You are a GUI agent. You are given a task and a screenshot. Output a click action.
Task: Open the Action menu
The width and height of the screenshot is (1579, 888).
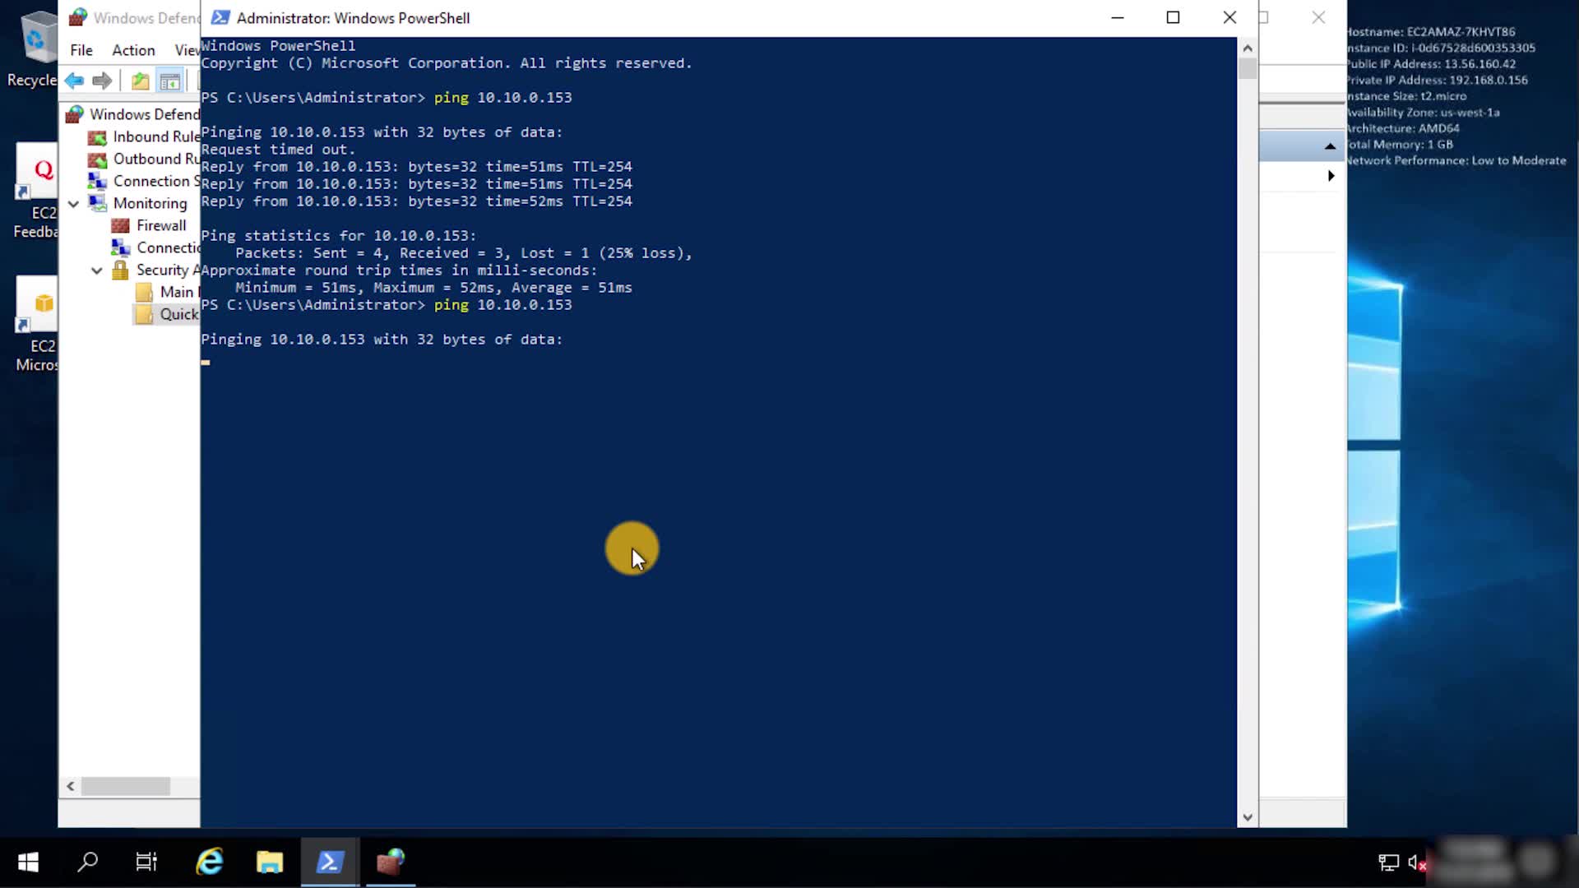pos(133,50)
